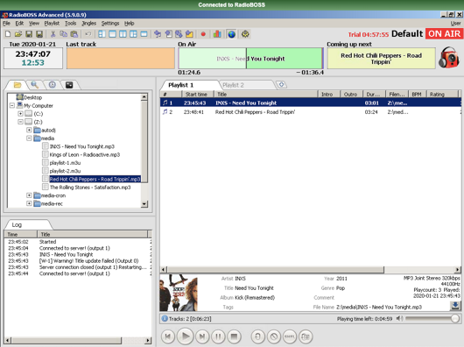
Task: Click the add-playlist document icon
Action: tap(168, 34)
